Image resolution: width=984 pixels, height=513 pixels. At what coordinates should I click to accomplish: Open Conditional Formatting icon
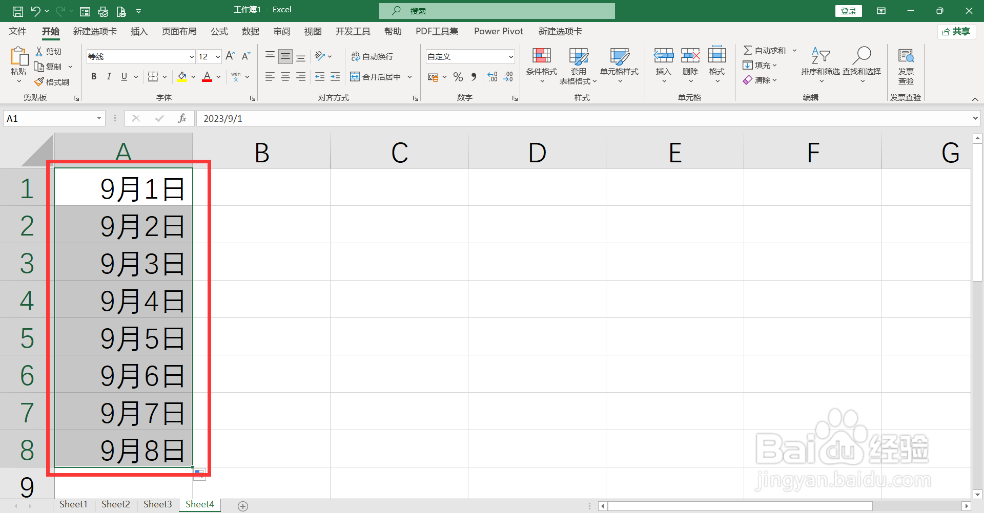(542, 55)
